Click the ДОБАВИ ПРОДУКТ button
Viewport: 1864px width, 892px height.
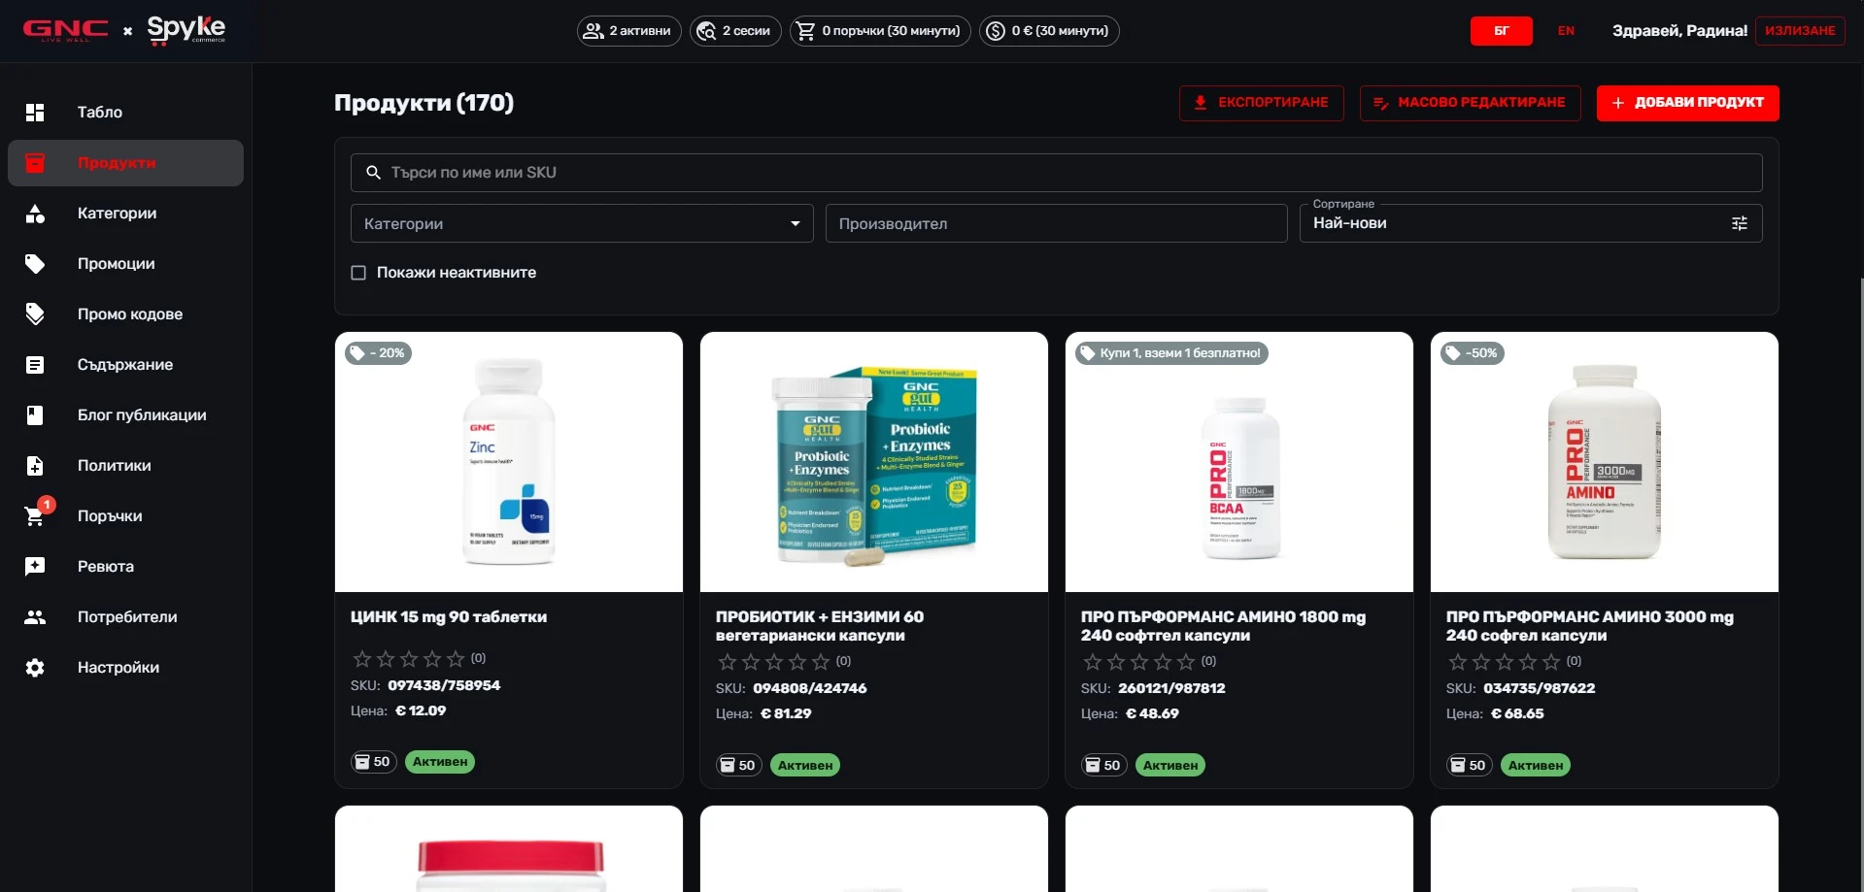click(x=1687, y=103)
